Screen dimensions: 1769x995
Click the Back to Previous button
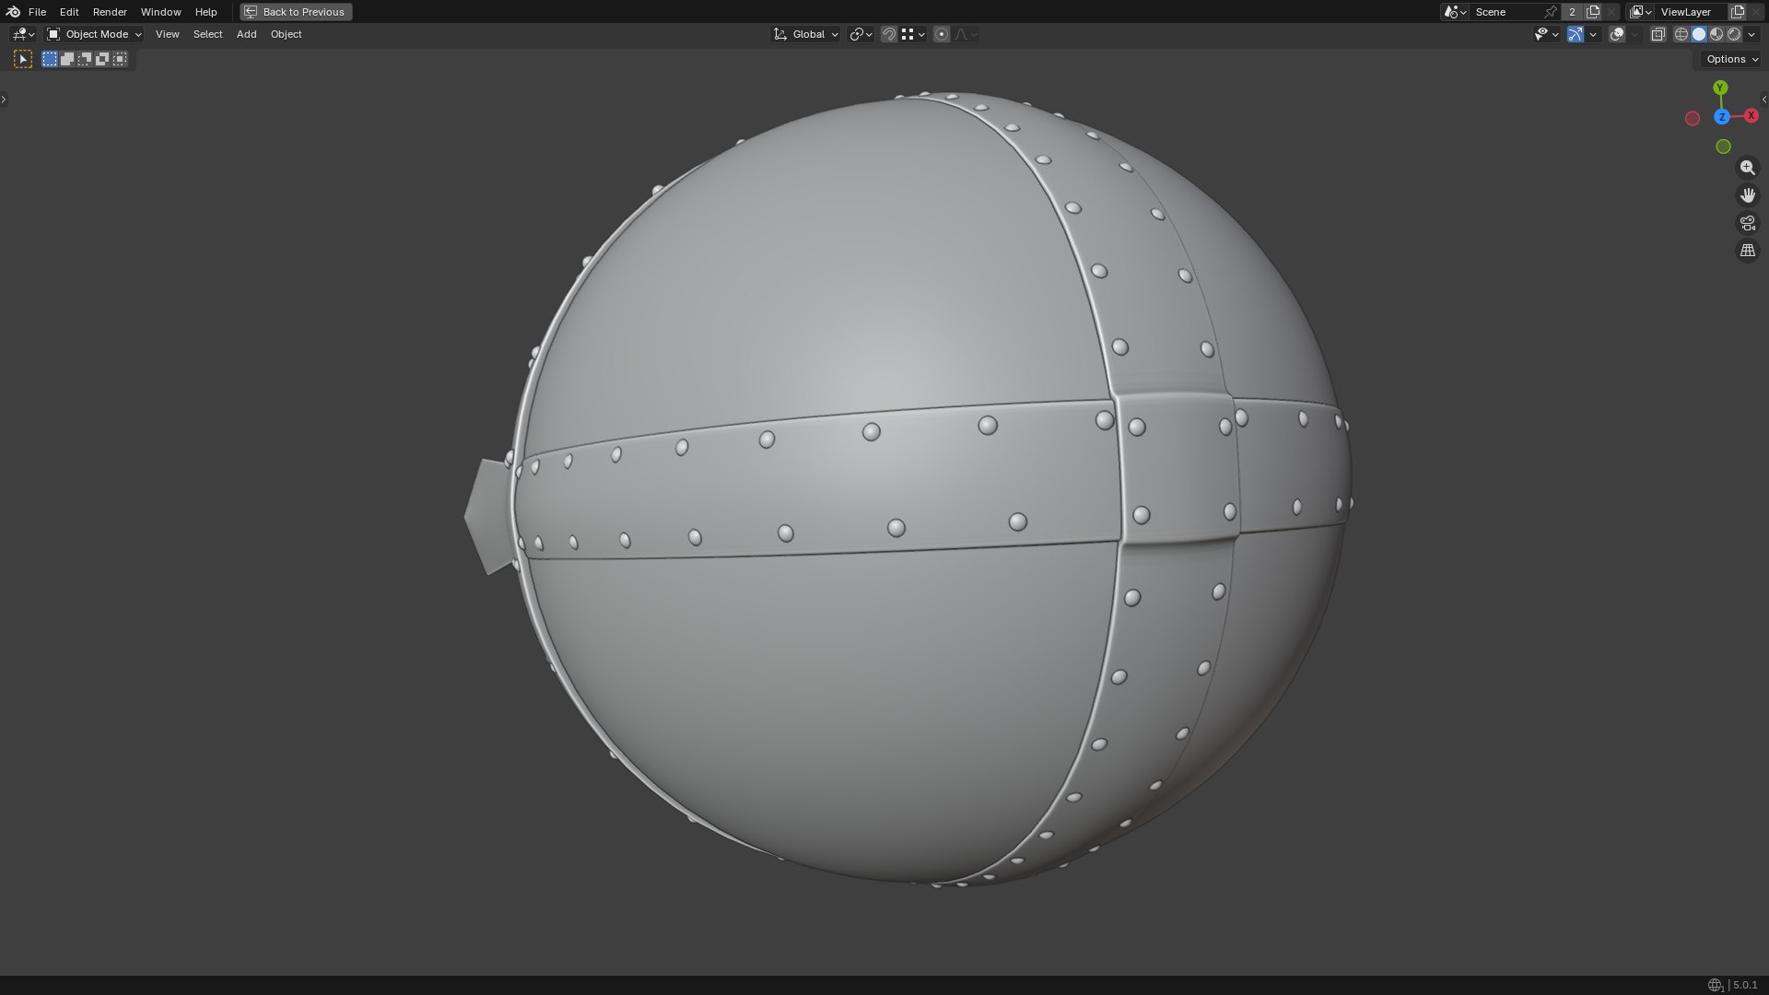(296, 12)
